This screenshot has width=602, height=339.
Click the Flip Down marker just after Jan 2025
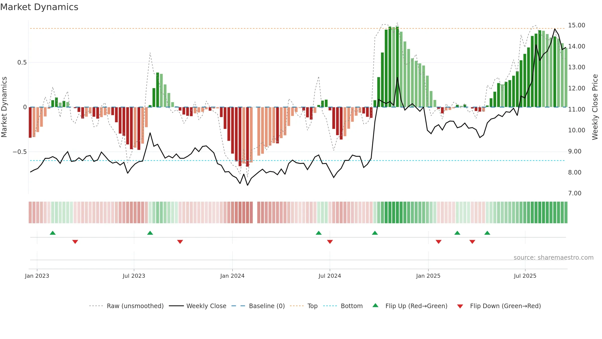tap(438, 242)
